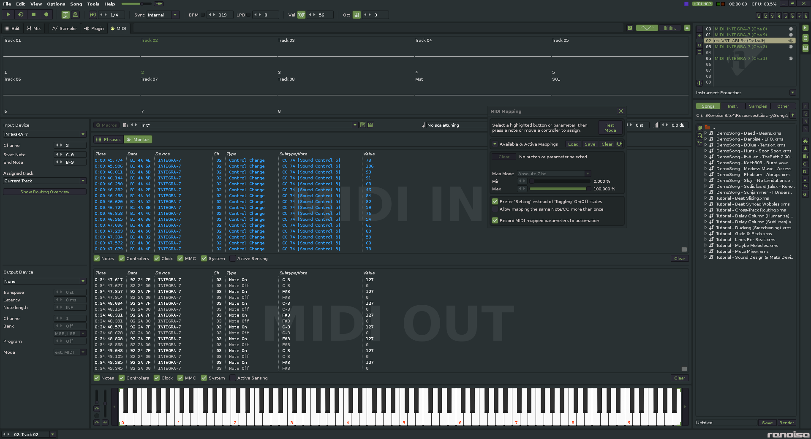Click Show Routing Overview button

(x=45, y=192)
